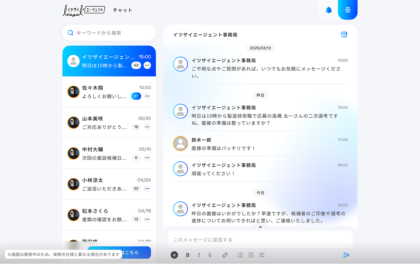Click the 昨日 date label

click(x=260, y=95)
